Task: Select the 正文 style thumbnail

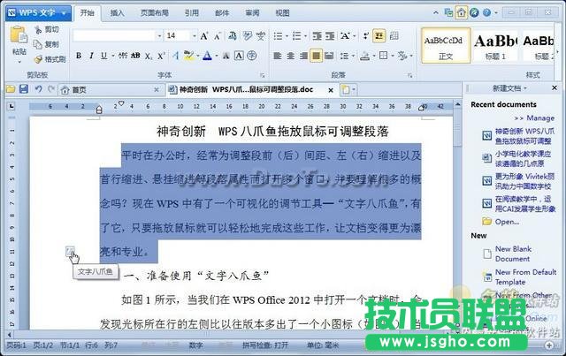Action: [446, 46]
